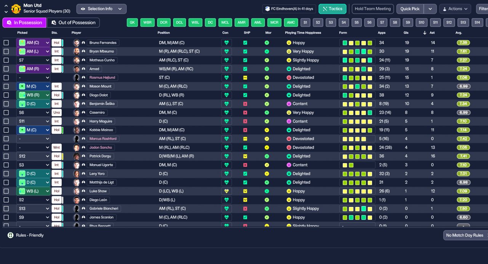Click the Bryan Mbeumo morale indicator icon
The image size is (488, 264).
[x=267, y=51]
